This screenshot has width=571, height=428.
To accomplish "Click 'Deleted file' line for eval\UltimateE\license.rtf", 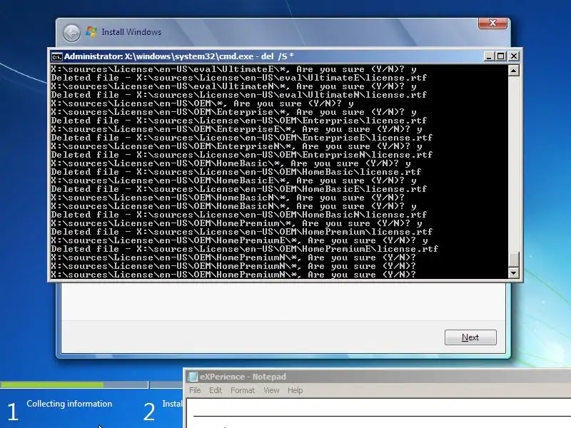I will click(x=238, y=78).
